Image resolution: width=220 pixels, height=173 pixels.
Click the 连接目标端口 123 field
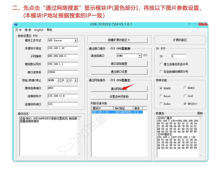(63, 104)
